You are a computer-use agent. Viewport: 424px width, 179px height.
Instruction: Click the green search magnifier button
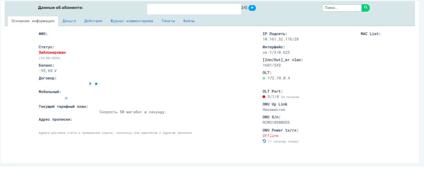point(365,8)
